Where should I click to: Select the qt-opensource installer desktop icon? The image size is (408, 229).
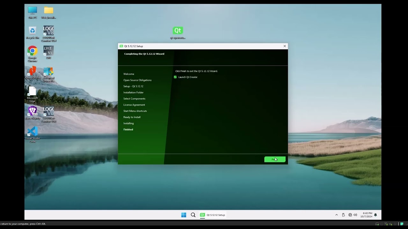pos(178,33)
